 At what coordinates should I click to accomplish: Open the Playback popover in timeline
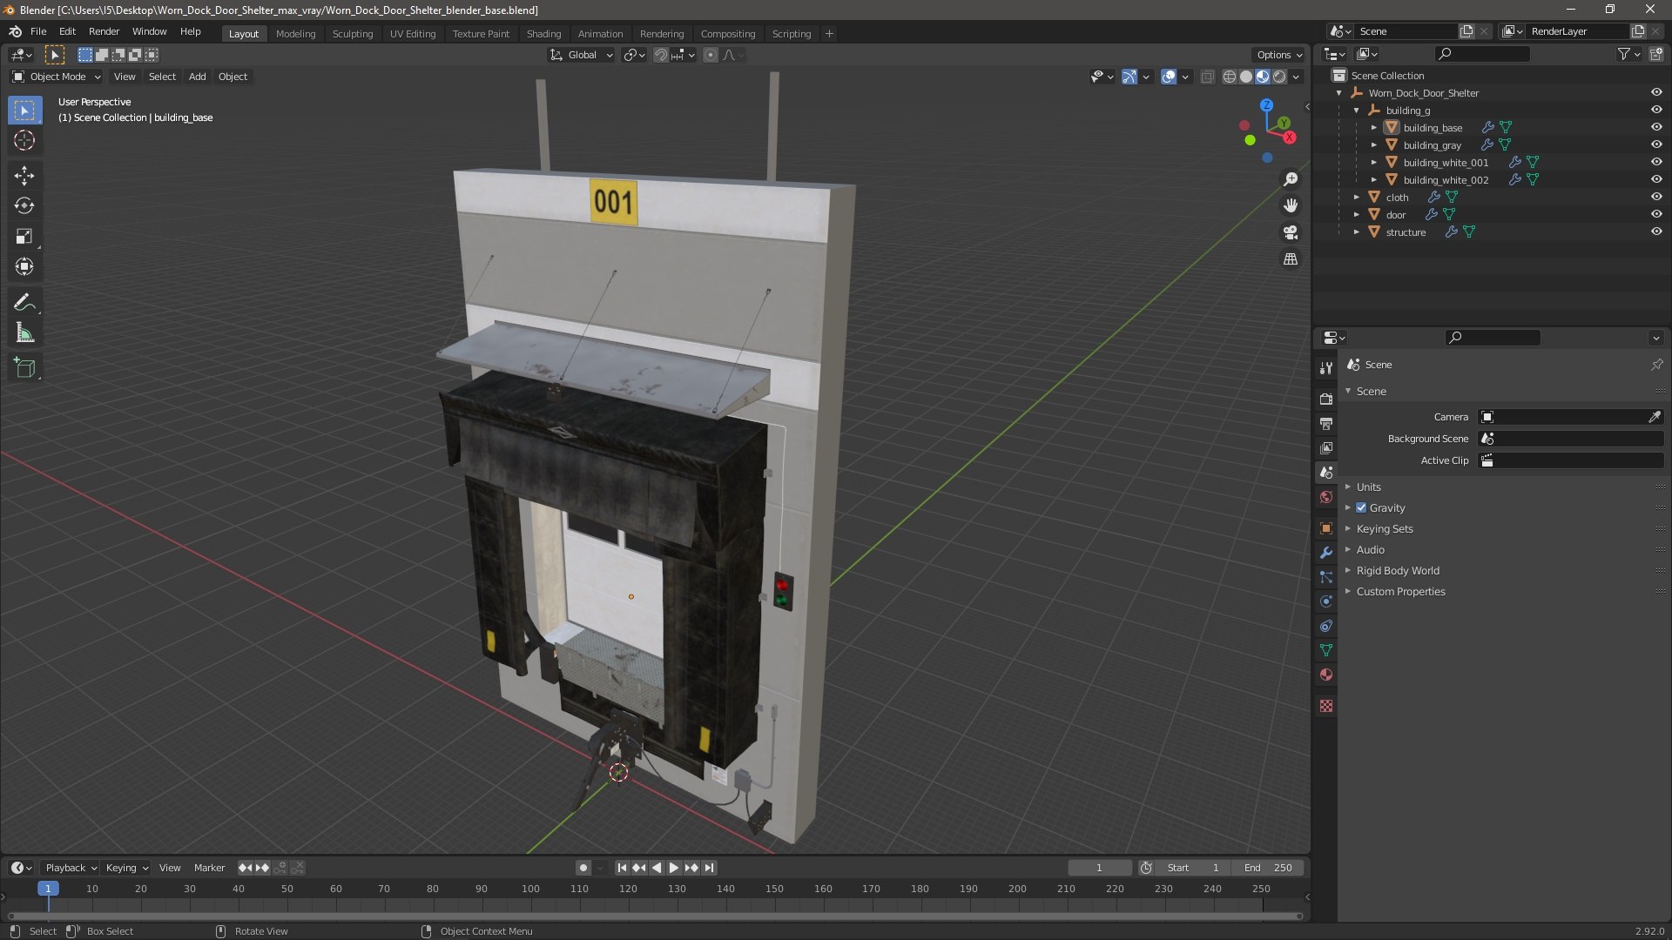pos(71,868)
